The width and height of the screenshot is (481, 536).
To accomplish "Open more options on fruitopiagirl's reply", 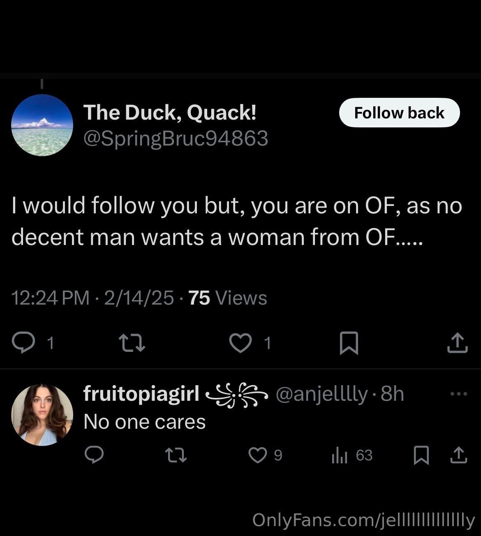I will (459, 394).
